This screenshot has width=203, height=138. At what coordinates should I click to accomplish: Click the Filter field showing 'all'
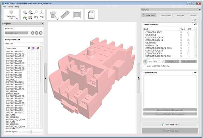coord(27,44)
